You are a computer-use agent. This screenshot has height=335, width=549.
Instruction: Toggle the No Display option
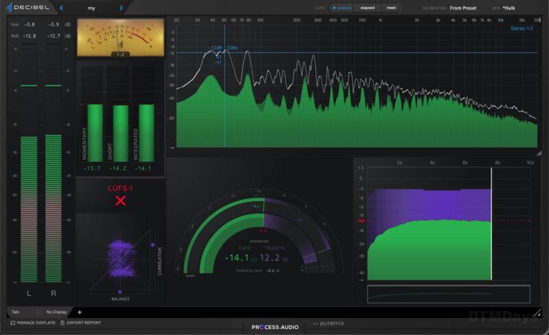[55, 312]
